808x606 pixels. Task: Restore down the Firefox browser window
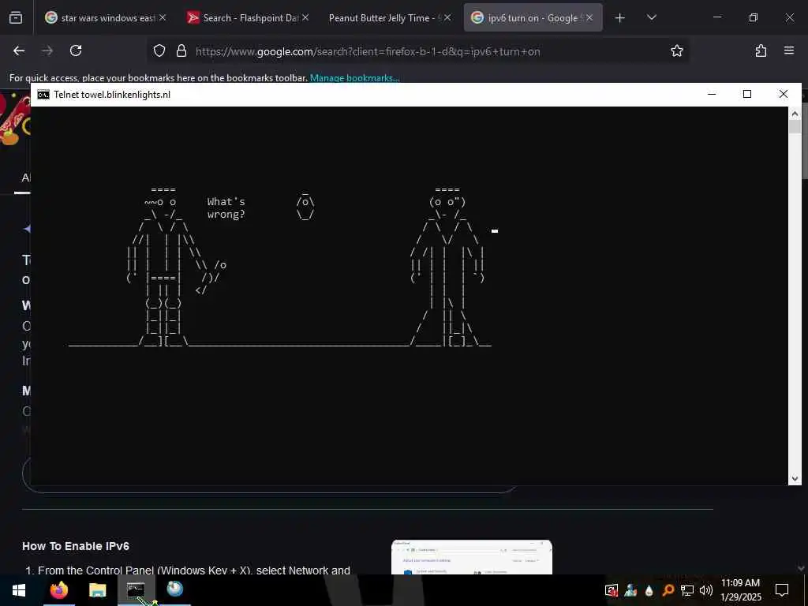(x=754, y=17)
